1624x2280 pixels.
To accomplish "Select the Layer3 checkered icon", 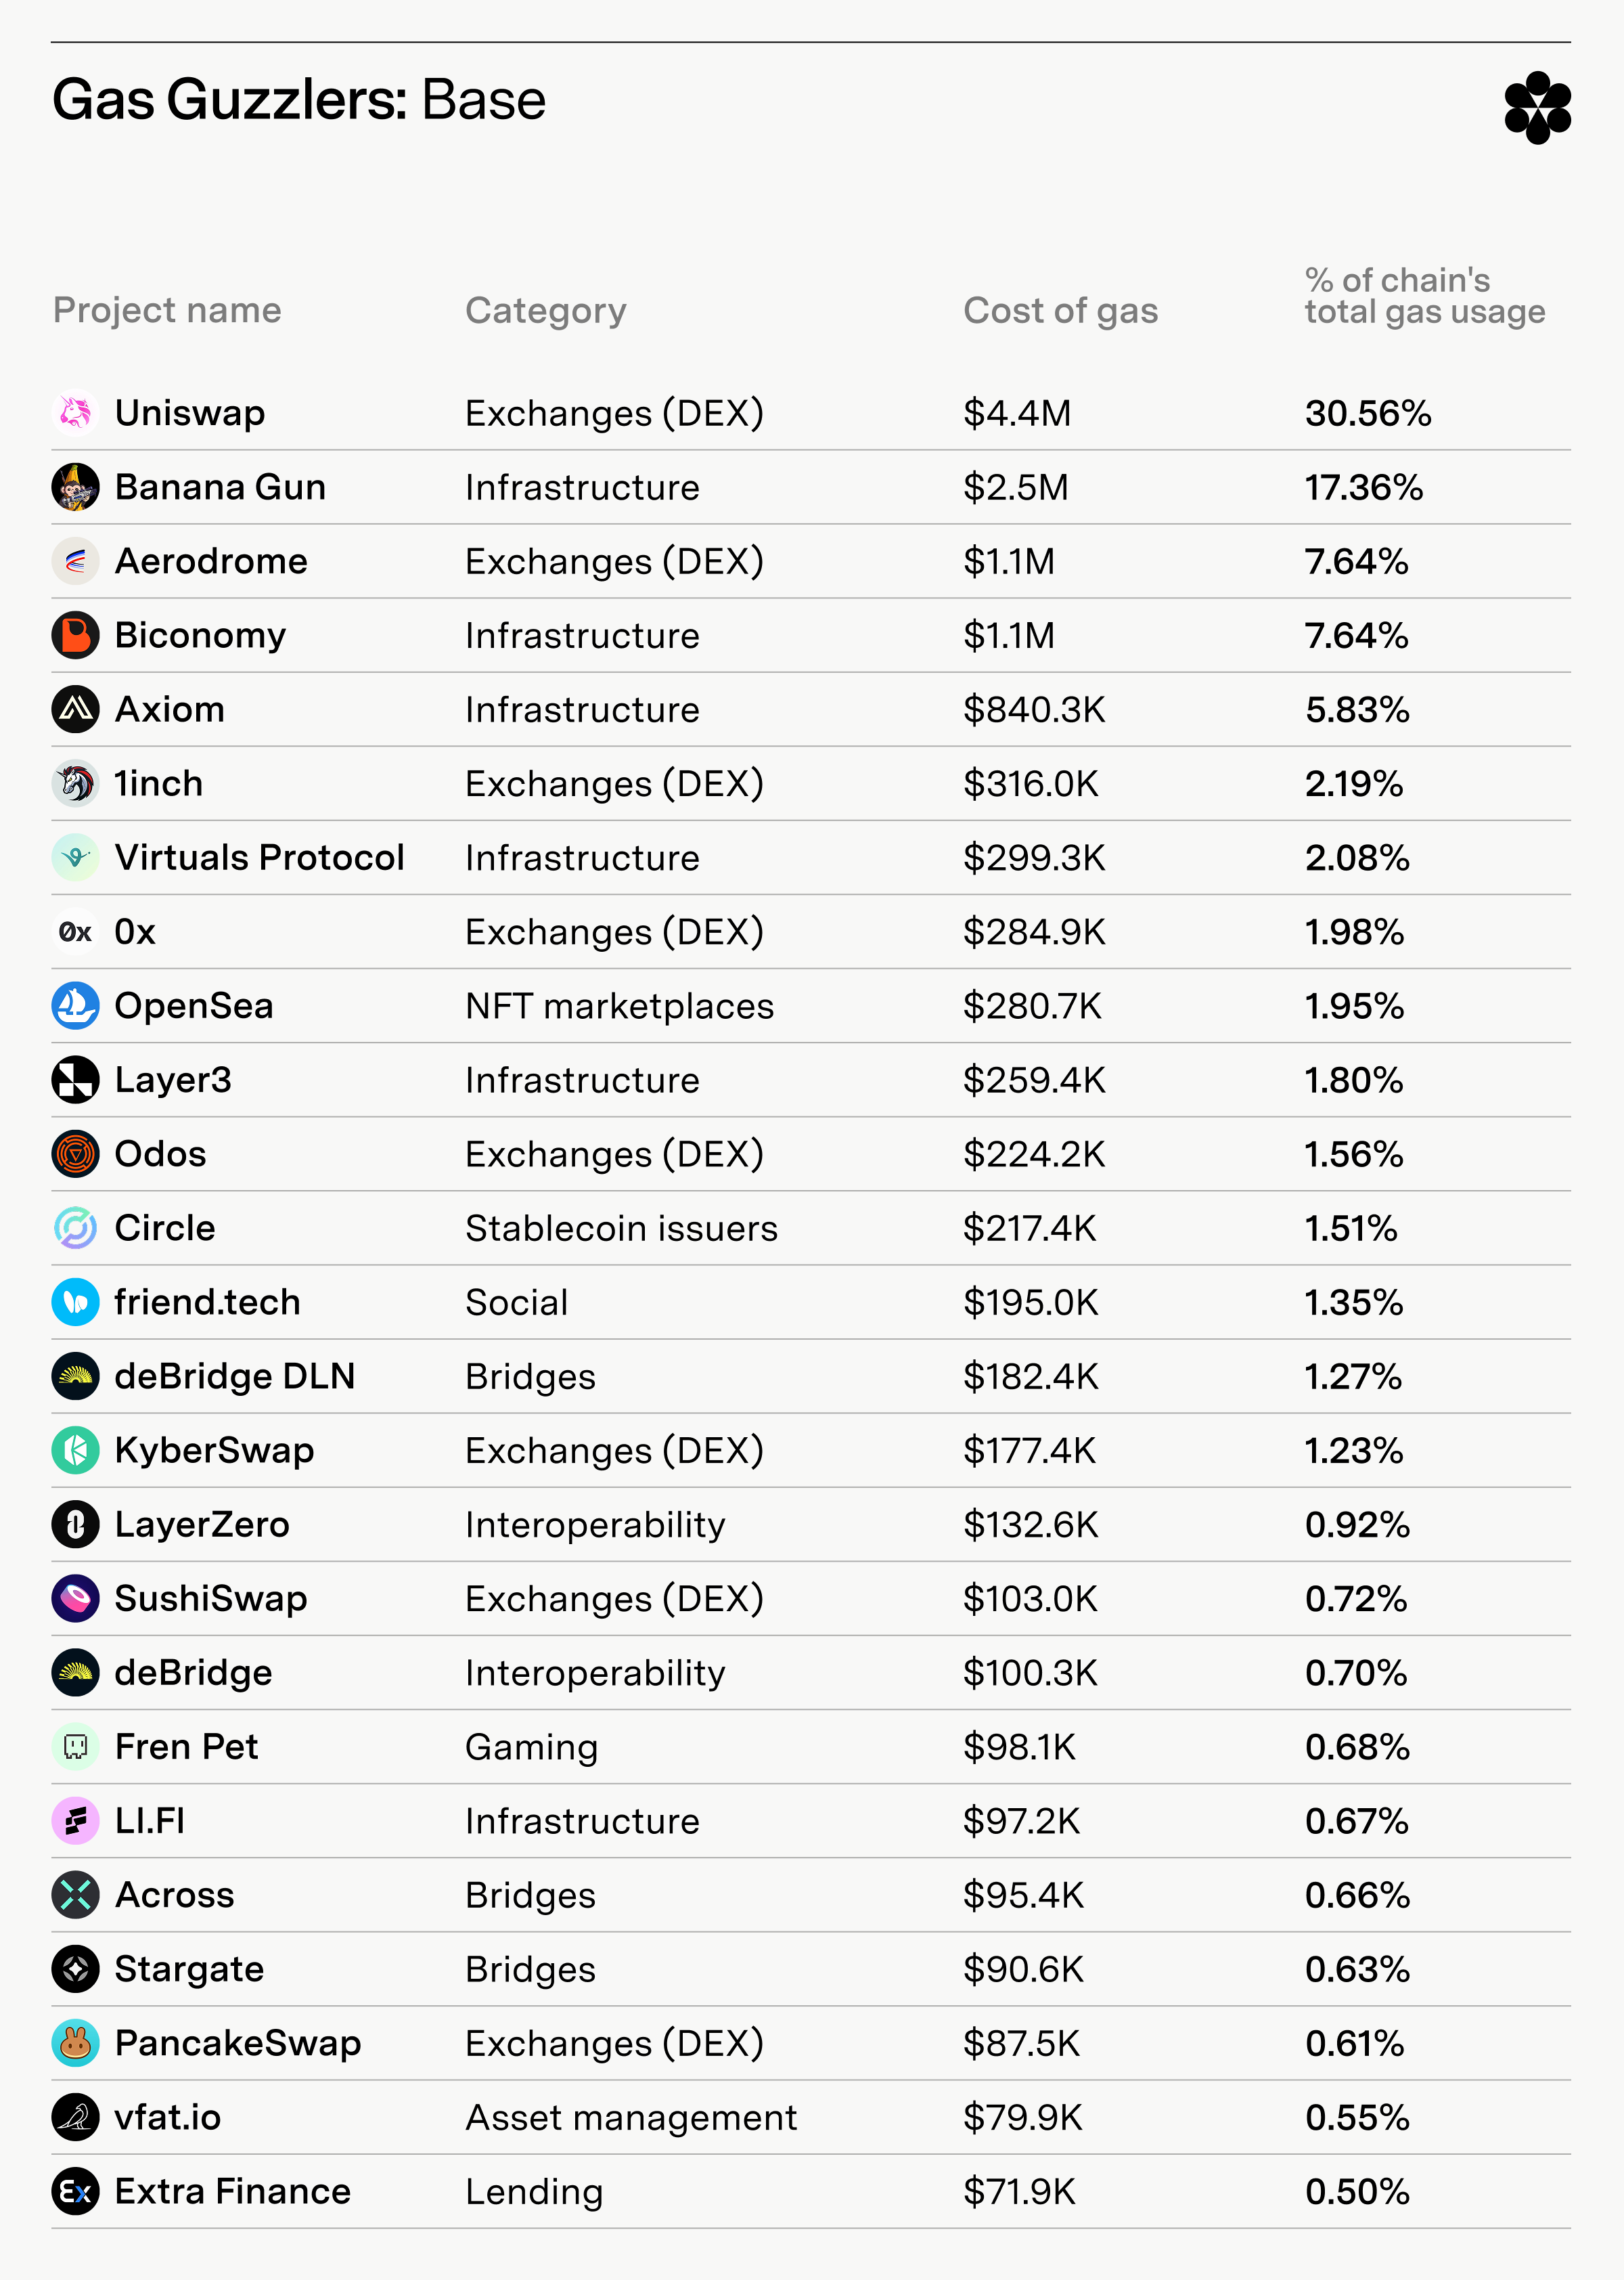I will (x=75, y=1078).
